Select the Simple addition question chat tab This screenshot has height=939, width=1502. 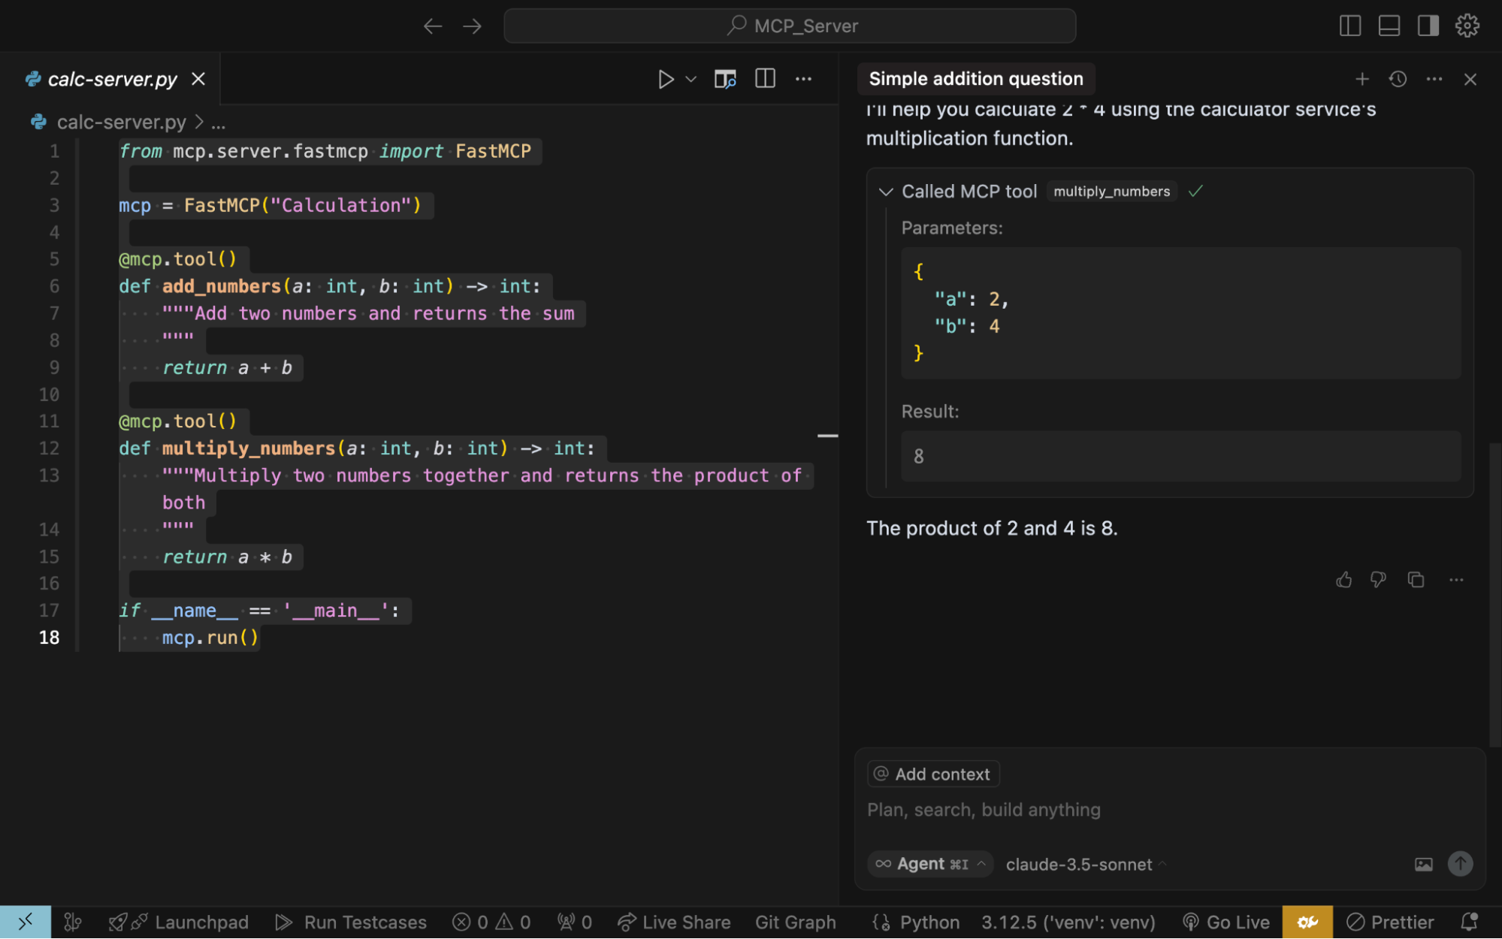(975, 79)
